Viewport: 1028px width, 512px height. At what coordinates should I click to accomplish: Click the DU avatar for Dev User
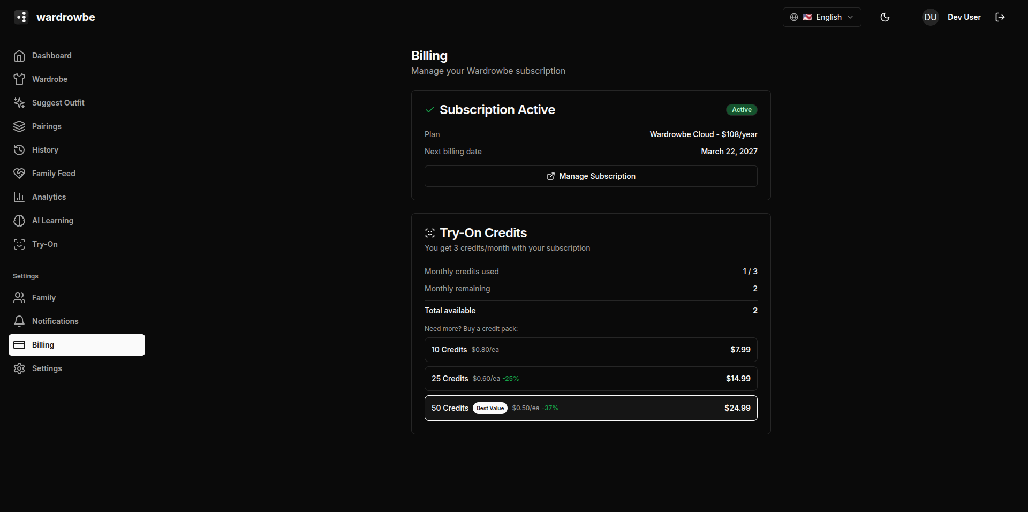tap(930, 17)
